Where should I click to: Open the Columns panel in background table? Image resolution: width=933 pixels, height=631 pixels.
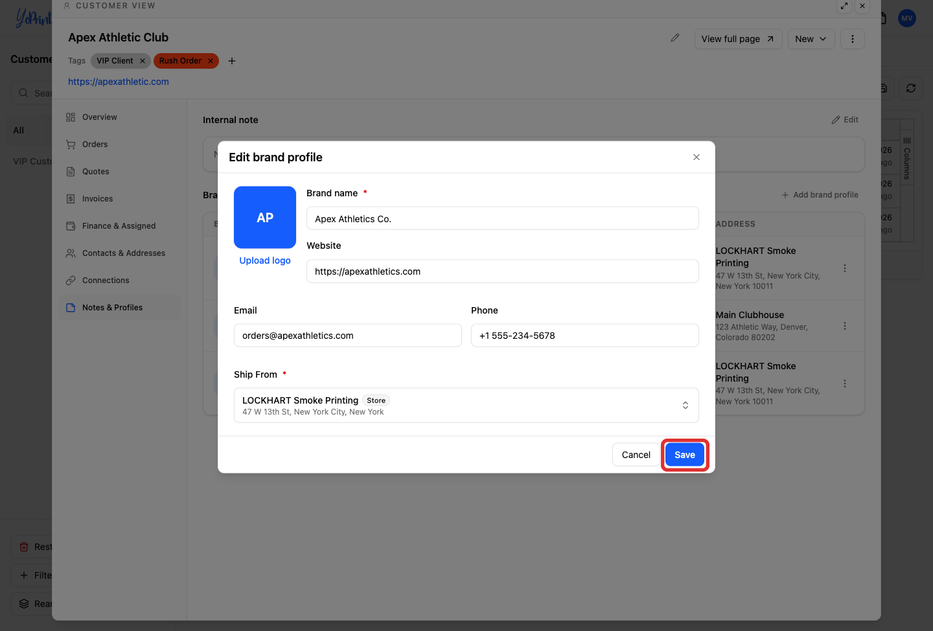[x=907, y=159]
